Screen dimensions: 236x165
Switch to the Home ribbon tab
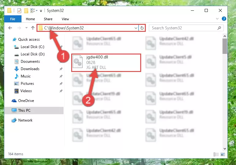(30, 19)
